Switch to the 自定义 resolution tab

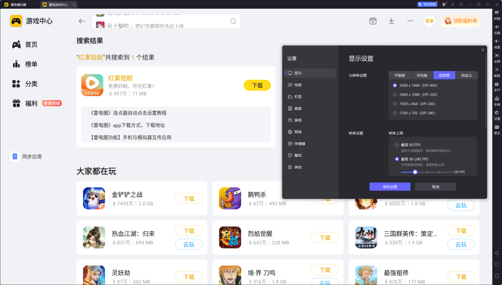click(x=466, y=75)
